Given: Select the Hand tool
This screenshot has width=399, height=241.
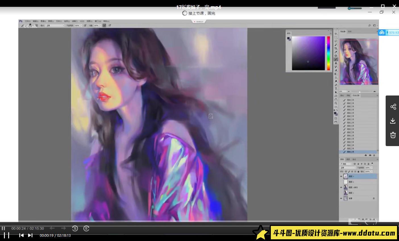Looking at the screenshot, I should point(336,100).
